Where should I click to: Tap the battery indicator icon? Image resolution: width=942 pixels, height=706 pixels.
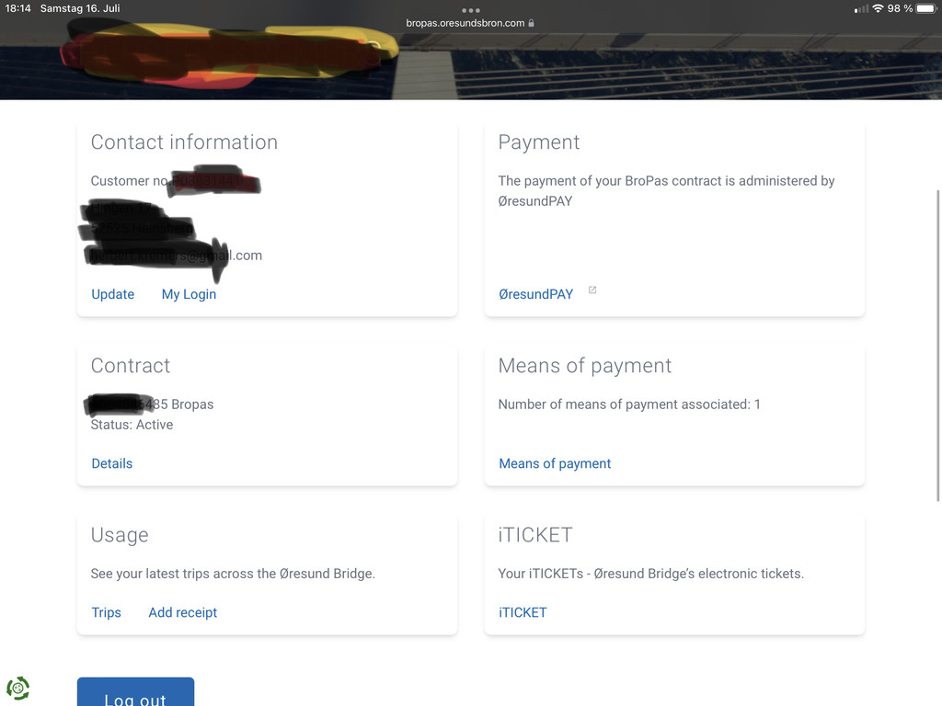coord(926,8)
